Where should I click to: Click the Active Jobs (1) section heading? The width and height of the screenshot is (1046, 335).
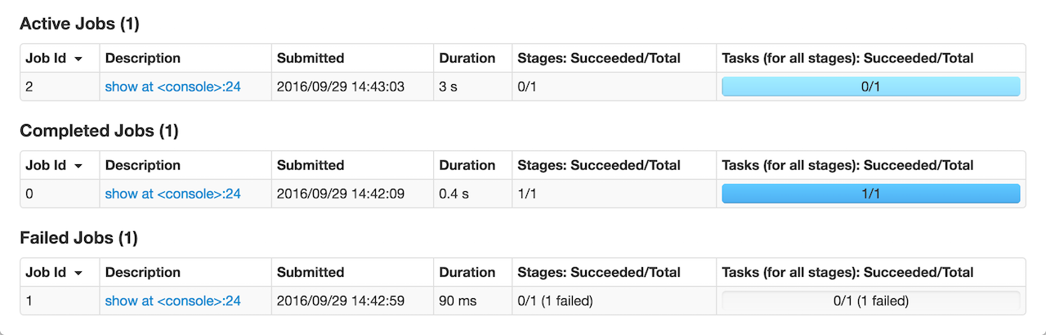[79, 25]
